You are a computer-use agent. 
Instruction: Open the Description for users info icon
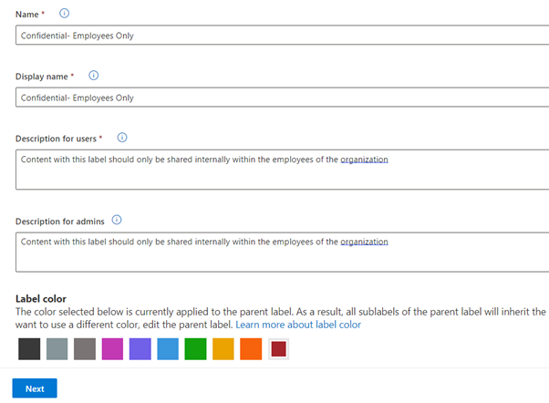122,138
